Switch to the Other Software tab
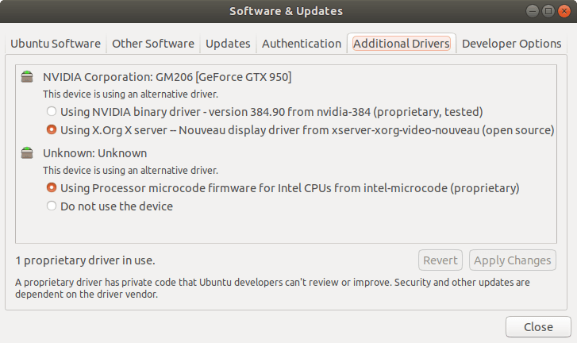577x343 pixels. tap(153, 44)
